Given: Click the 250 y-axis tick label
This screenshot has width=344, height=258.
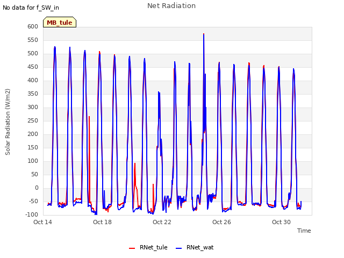Looking at the screenshot, I should click(x=33, y=120).
